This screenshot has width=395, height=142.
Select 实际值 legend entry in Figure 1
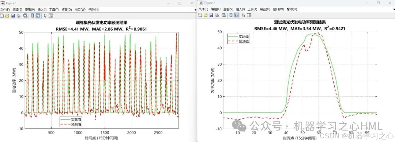coord(71,119)
